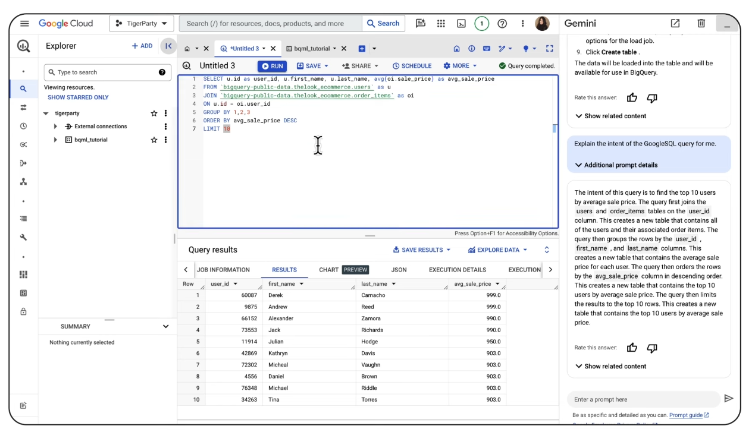Thumbs up the query explanation answer
The width and height of the screenshot is (755, 432).
(x=632, y=348)
